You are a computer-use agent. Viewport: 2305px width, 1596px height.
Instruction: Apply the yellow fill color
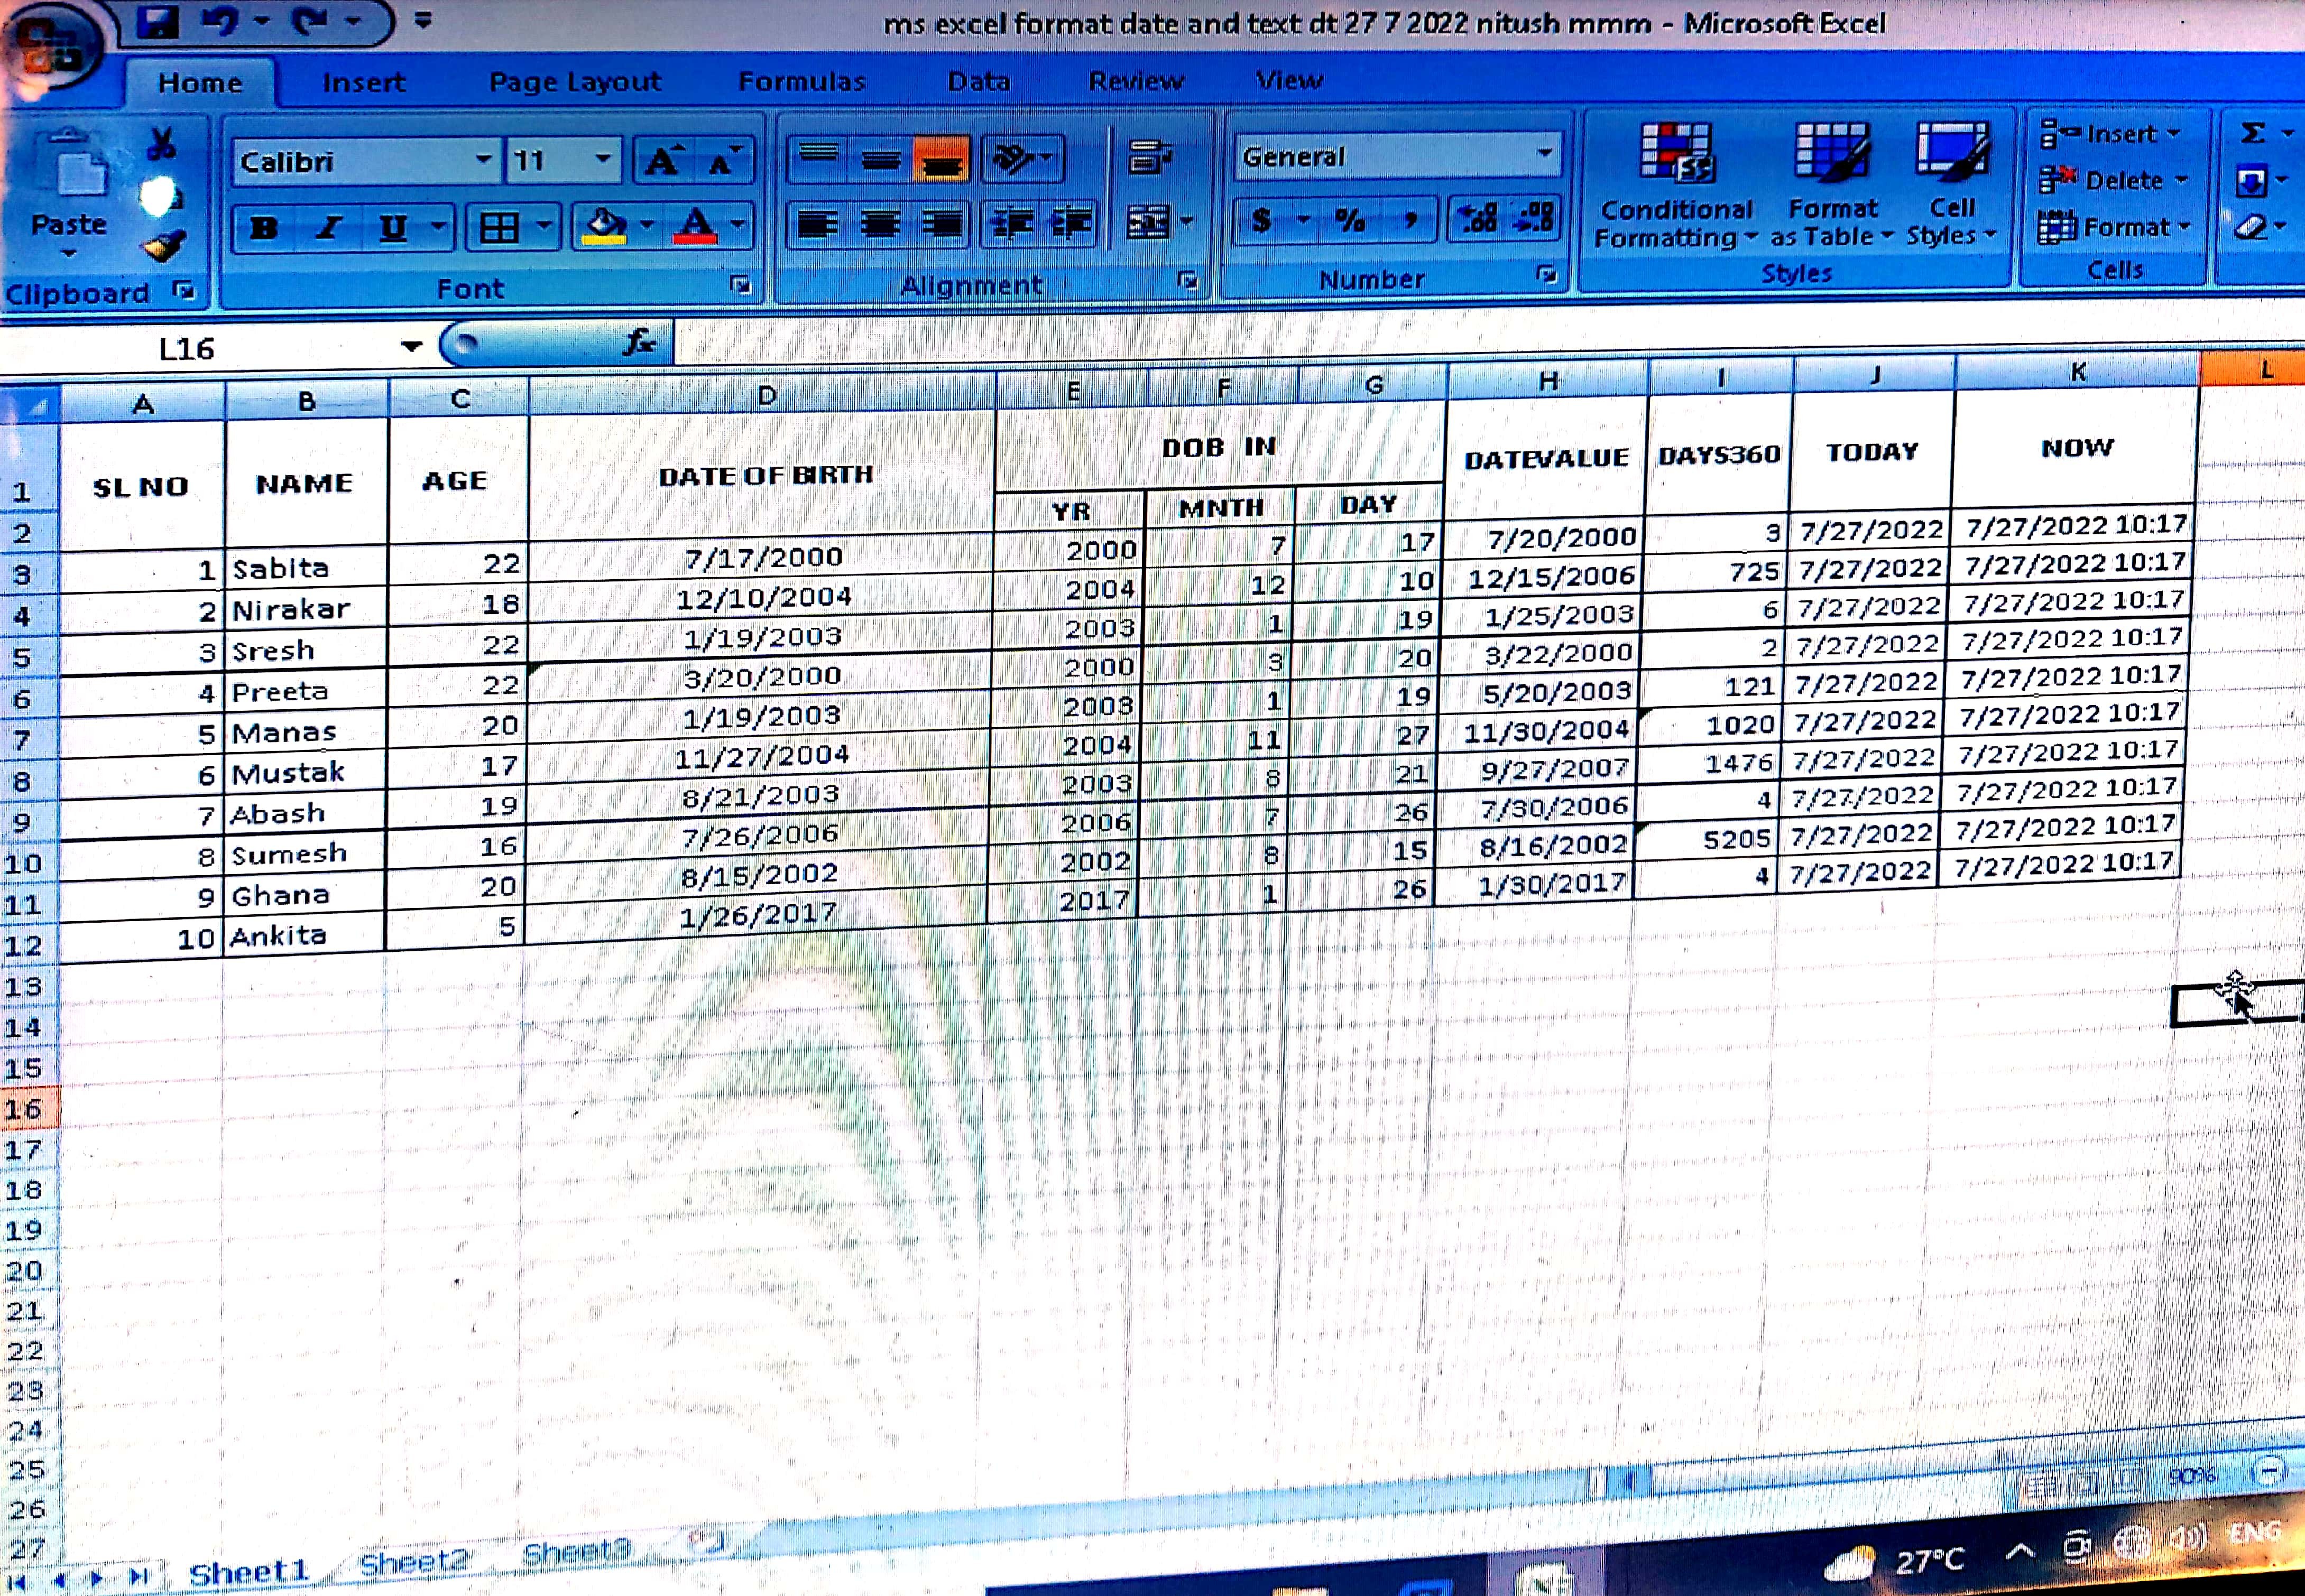(x=603, y=226)
